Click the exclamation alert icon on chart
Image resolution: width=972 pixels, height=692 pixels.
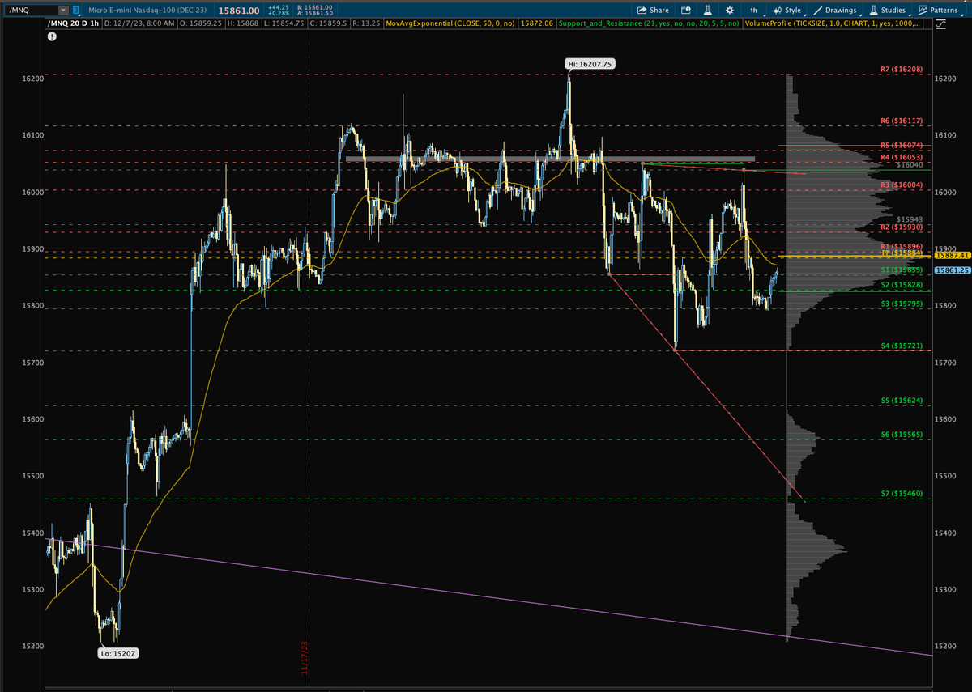click(x=52, y=36)
